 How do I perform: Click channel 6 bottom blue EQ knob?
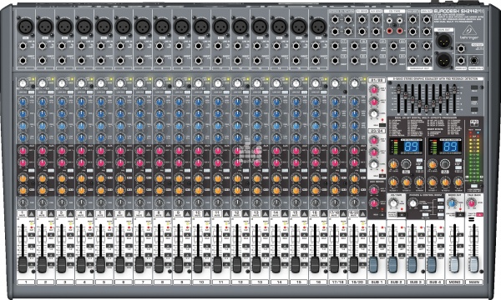tap(120, 137)
